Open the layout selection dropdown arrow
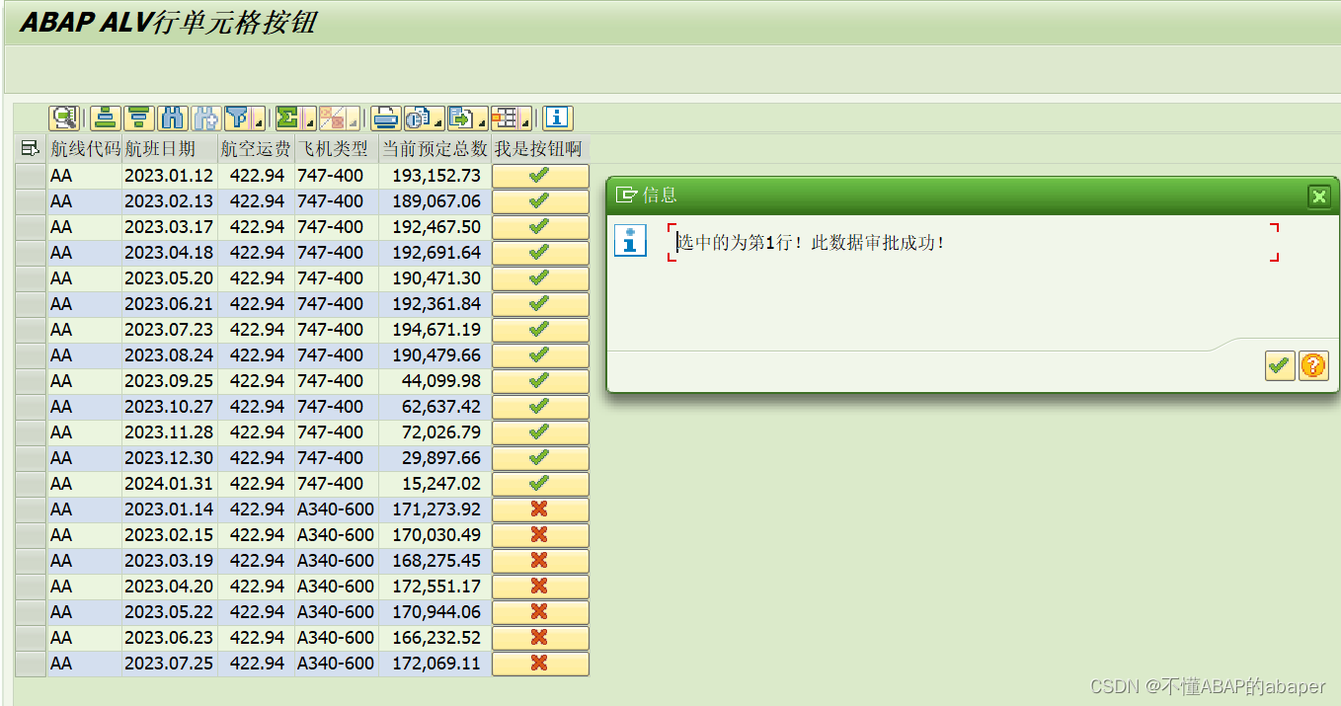This screenshot has height=706, width=1341. point(527,123)
